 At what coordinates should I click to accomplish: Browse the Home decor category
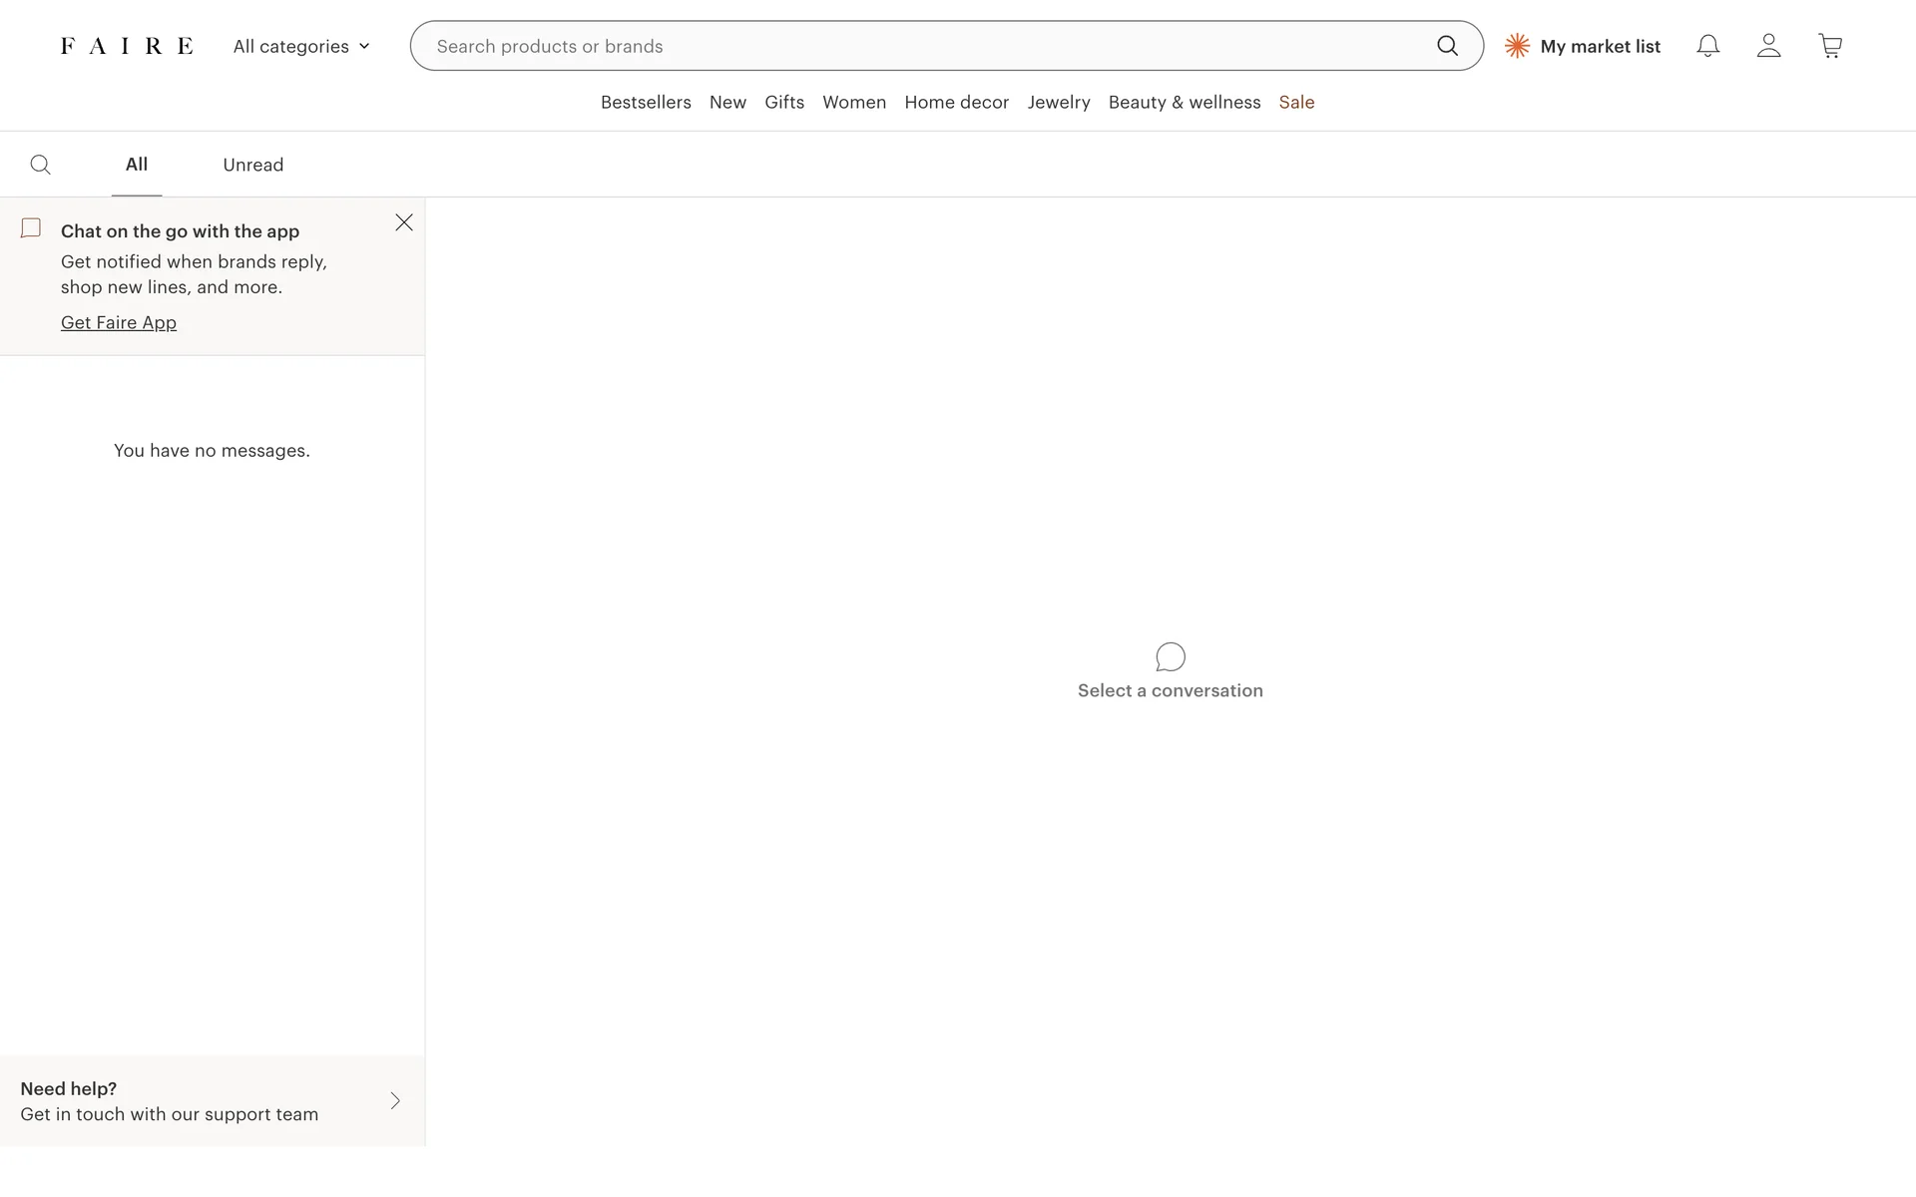pos(956,102)
